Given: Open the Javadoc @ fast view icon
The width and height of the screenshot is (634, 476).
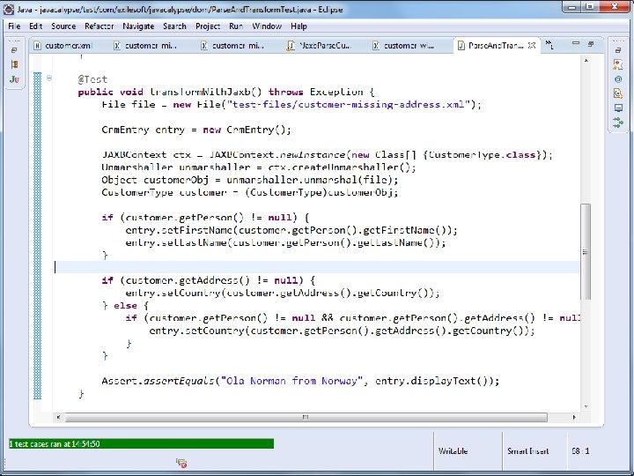Looking at the screenshot, I should tap(618, 79).
